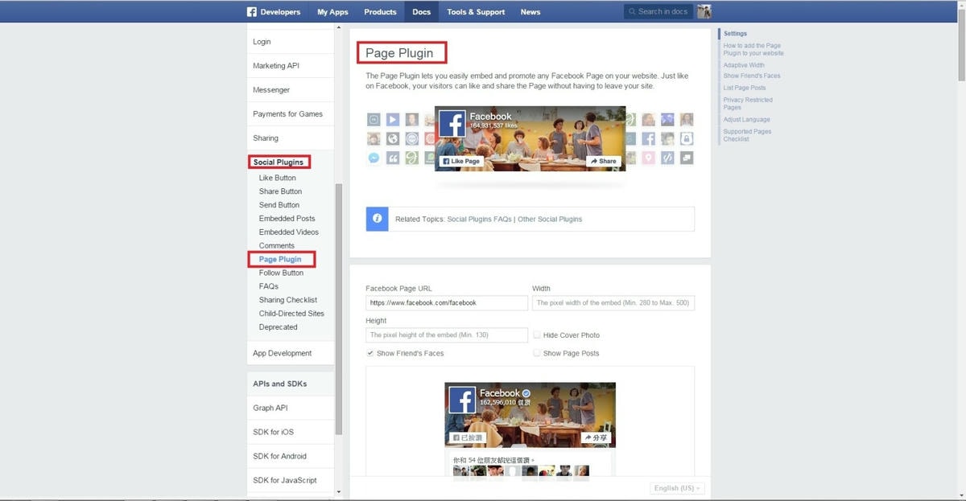The image size is (966, 501).
Task: Go to Embedded Posts page
Action: [287, 219]
